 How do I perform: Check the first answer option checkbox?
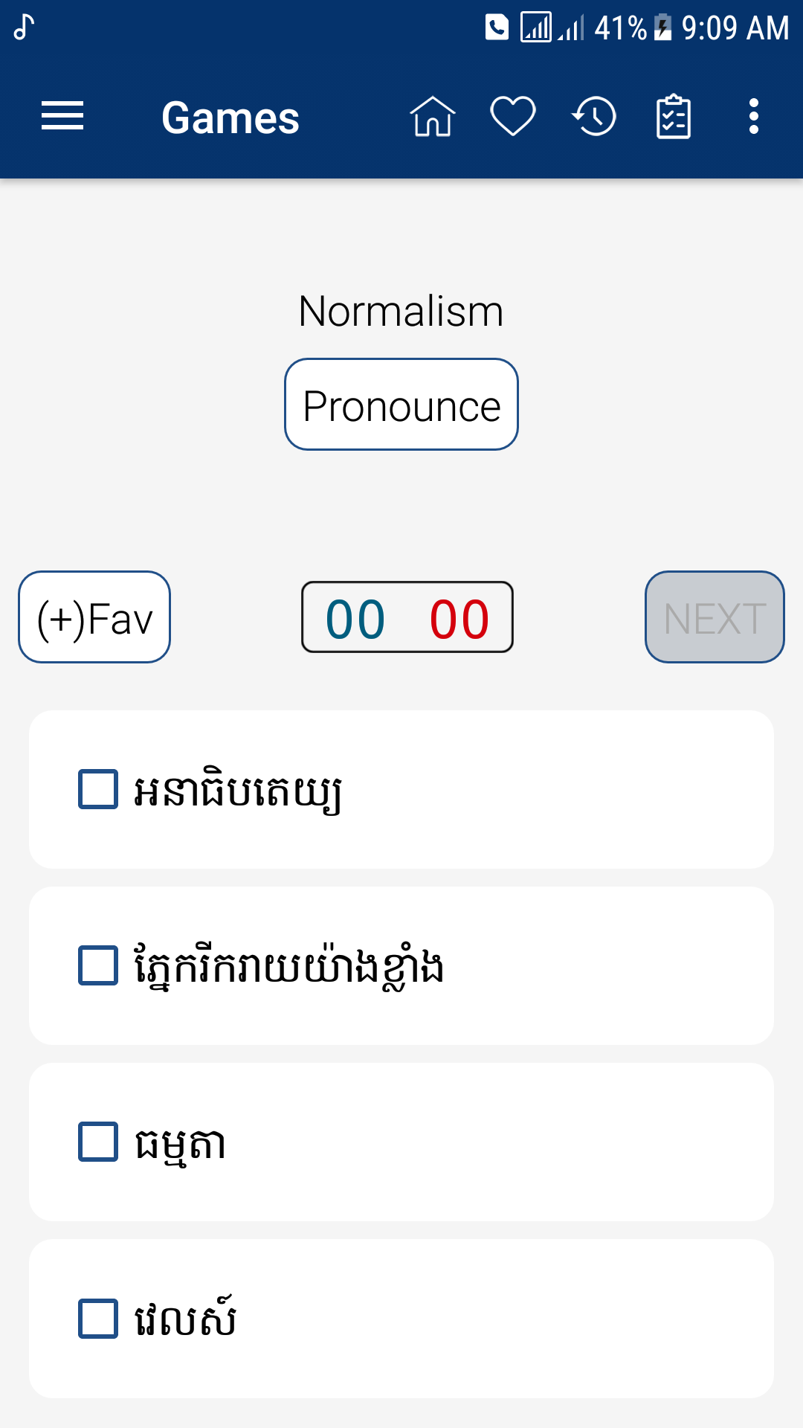point(98,789)
